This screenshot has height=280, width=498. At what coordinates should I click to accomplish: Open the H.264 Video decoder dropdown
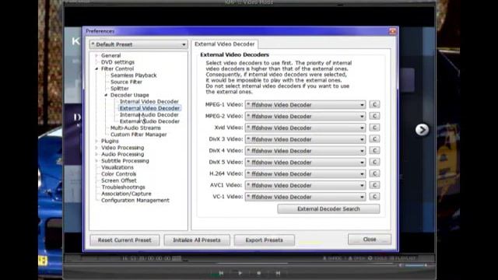pyautogui.click(x=305, y=173)
